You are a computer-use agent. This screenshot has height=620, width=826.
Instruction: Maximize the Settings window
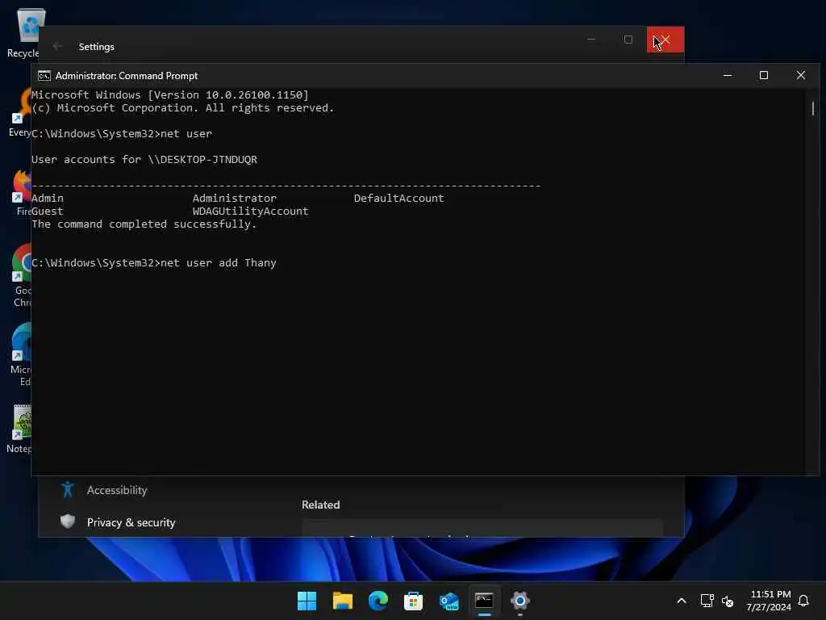pos(628,40)
